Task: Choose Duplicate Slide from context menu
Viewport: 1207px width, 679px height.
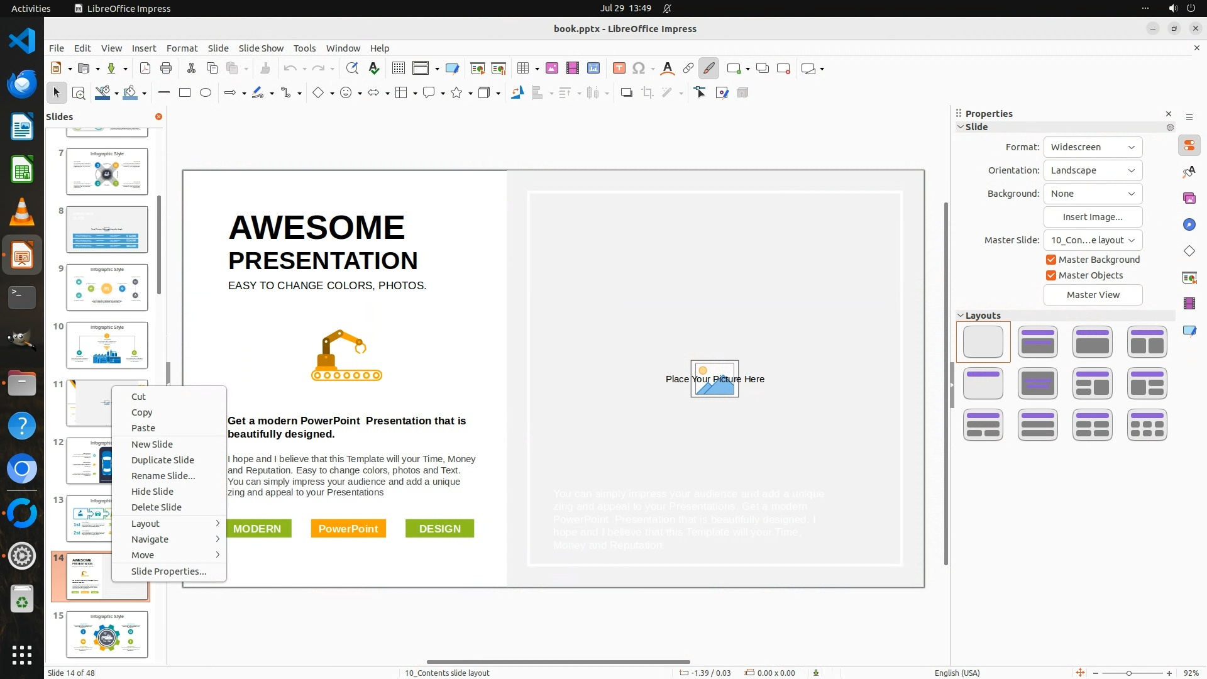Action: (162, 460)
